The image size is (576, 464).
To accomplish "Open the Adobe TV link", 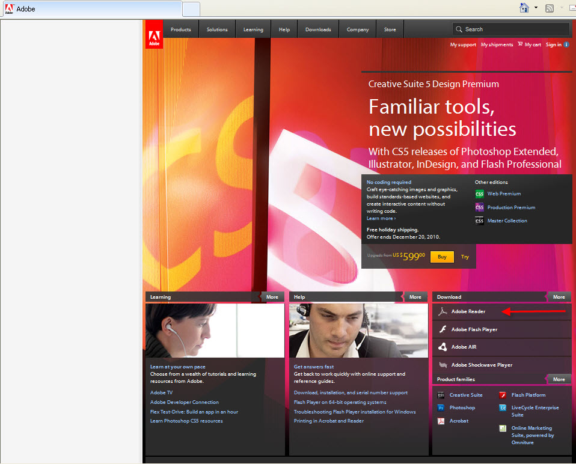I will click(x=161, y=392).
